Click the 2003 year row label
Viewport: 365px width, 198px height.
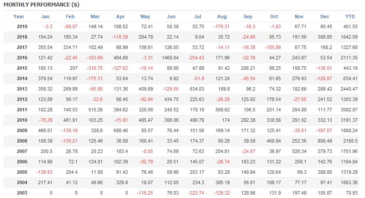pos(22,192)
